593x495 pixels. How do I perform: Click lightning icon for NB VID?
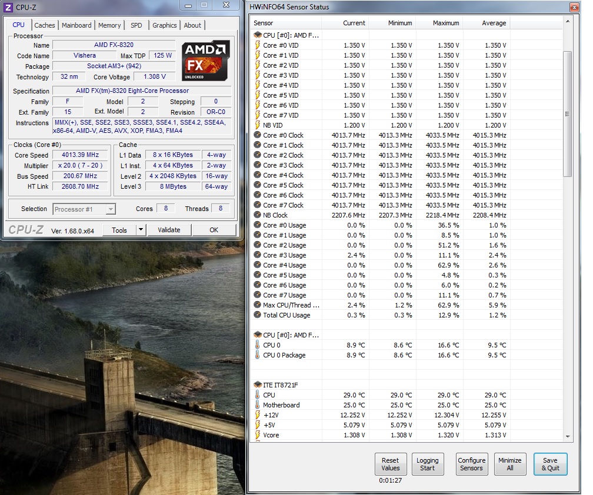258,125
